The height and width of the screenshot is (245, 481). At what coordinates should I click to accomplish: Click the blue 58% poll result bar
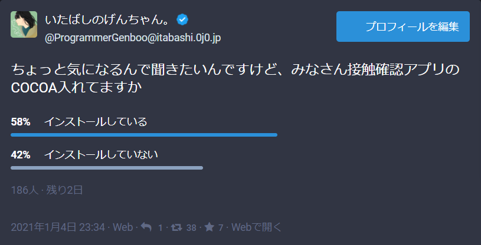click(144, 135)
